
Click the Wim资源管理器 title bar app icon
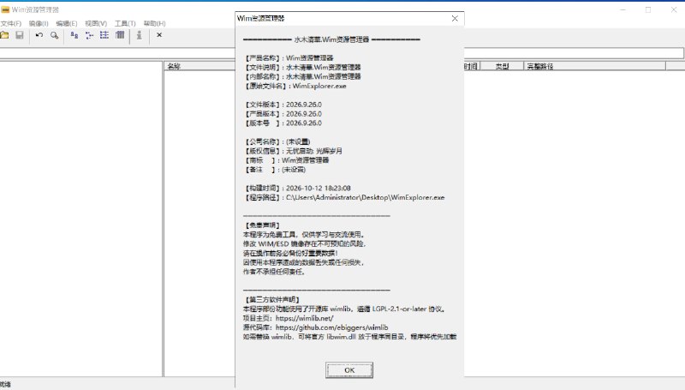pos(5,9)
